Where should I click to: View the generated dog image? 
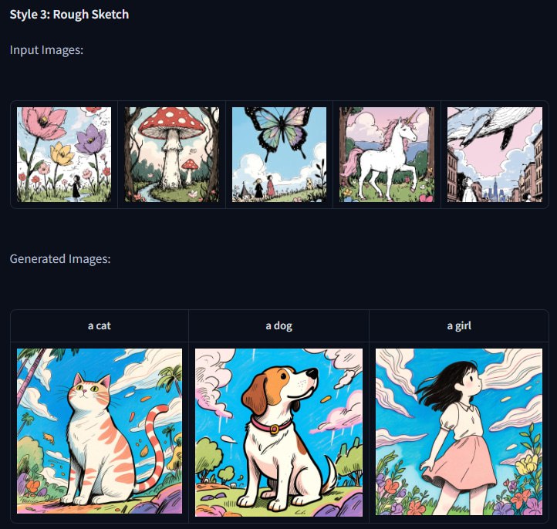[278, 433]
